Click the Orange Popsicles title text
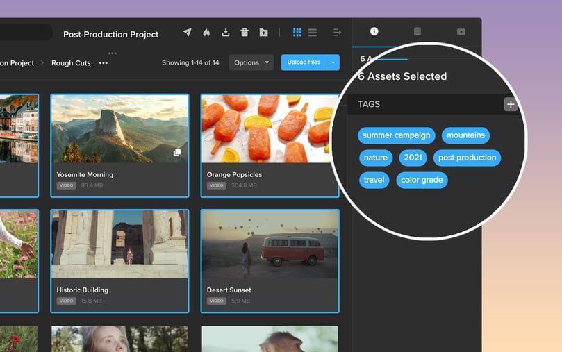The height and width of the screenshot is (352, 562). pos(234,174)
